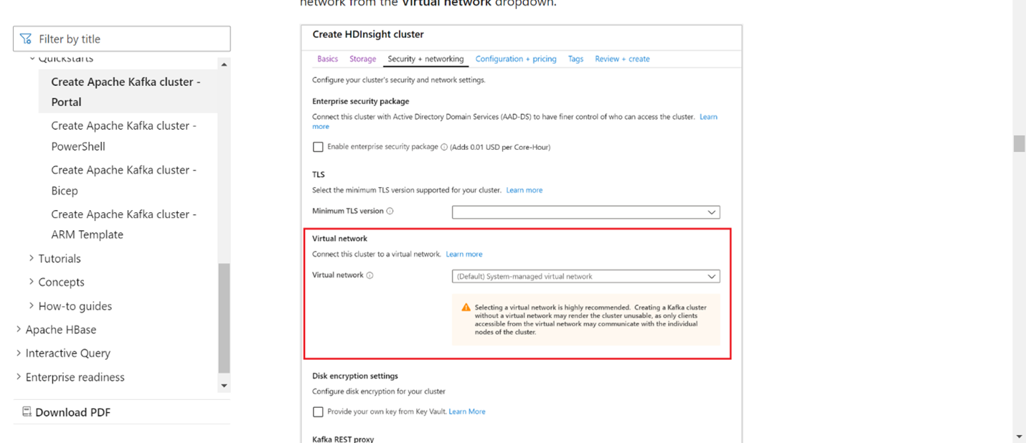Click the page's vertical scrollbar thumb
Screen dimensions: 1026x443
click(x=1019, y=143)
